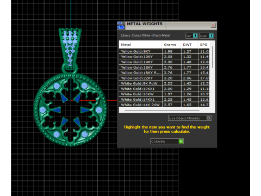Image resolution: width=261 pixels, height=196 pixels.
Task: Select the White Gold:10KX1 row
Action: pos(164,89)
